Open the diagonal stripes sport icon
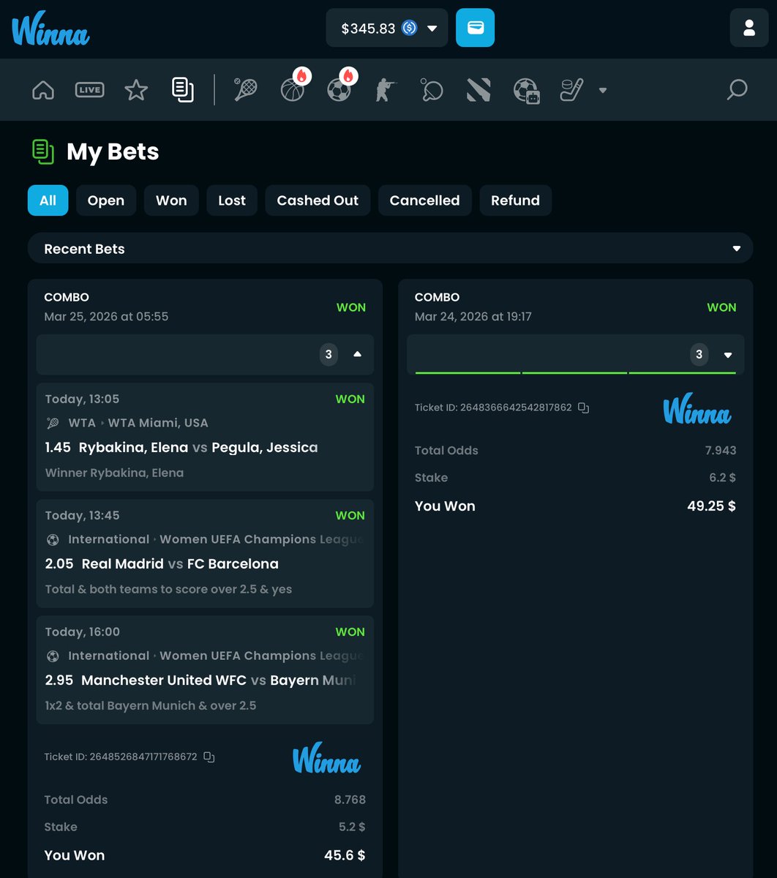This screenshot has height=878, width=777. (478, 90)
